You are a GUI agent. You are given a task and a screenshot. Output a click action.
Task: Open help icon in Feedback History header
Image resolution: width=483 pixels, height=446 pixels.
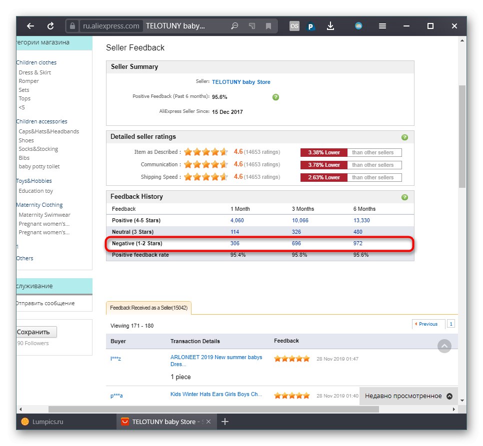tap(405, 197)
